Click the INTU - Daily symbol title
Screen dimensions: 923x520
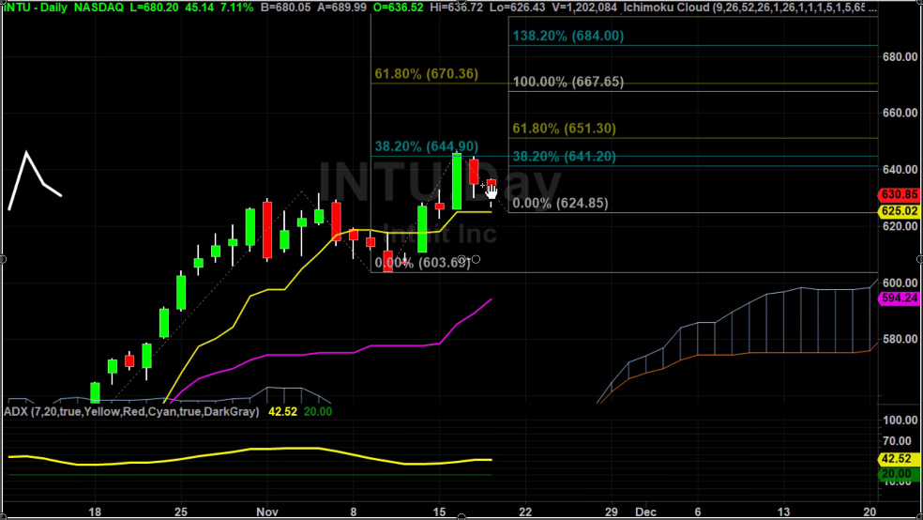(x=36, y=8)
